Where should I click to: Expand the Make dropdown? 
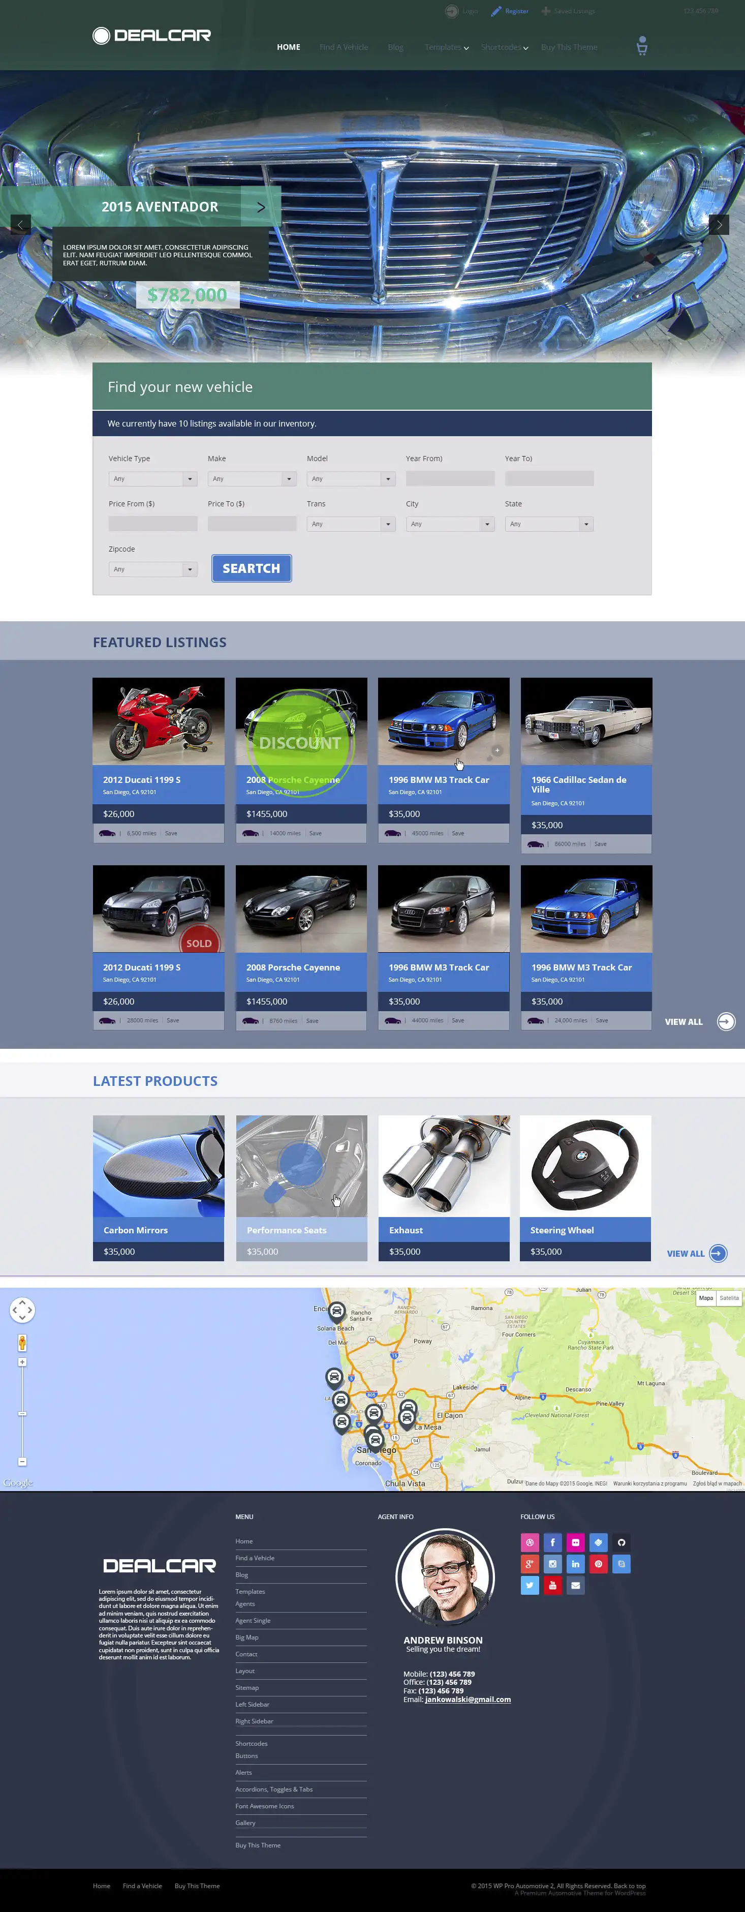[x=252, y=479]
